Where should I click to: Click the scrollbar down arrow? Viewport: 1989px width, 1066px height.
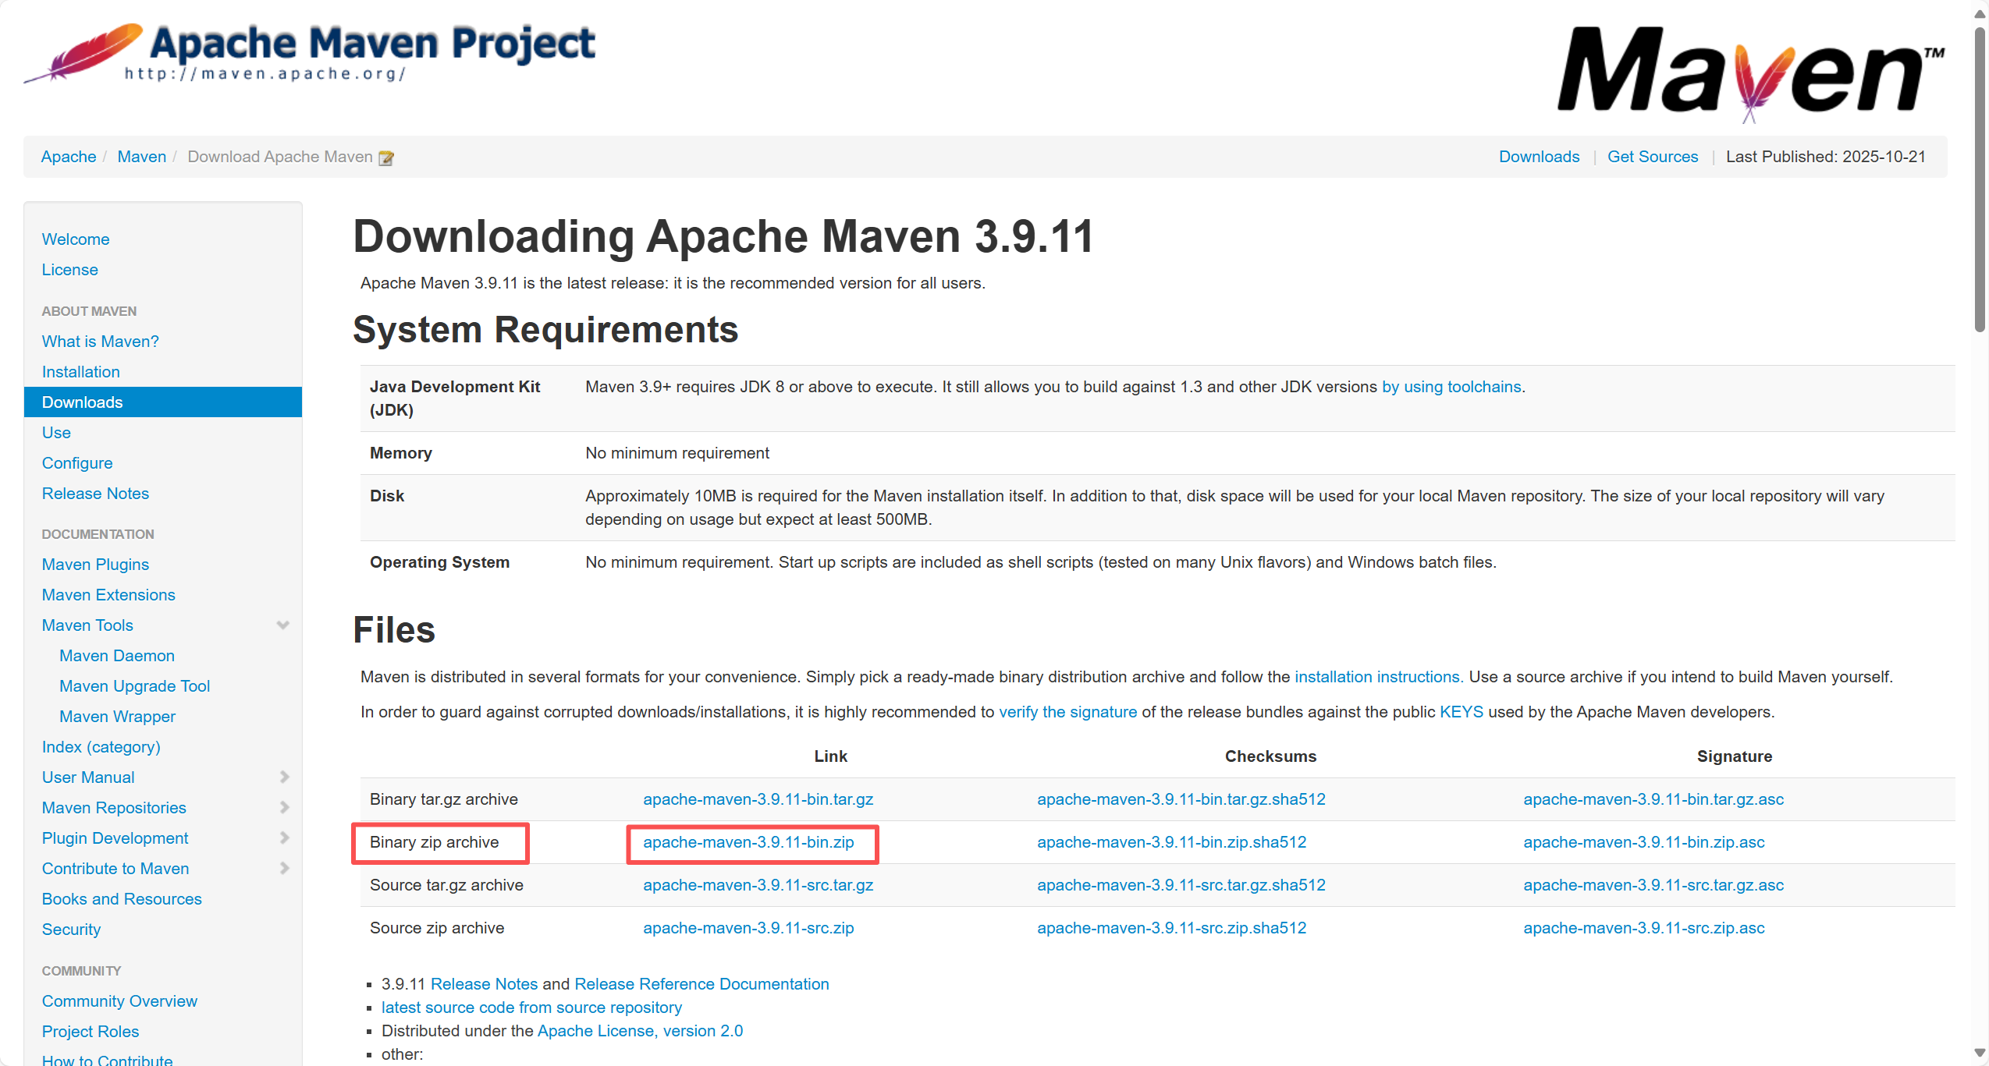pyautogui.click(x=1979, y=1052)
